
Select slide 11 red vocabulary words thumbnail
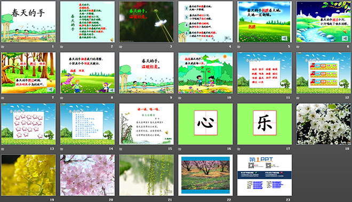[x=265, y=73]
